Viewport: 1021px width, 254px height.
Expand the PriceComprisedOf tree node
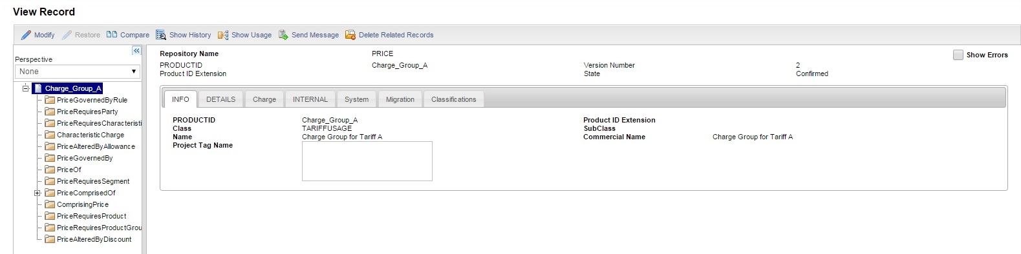pos(38,193)
